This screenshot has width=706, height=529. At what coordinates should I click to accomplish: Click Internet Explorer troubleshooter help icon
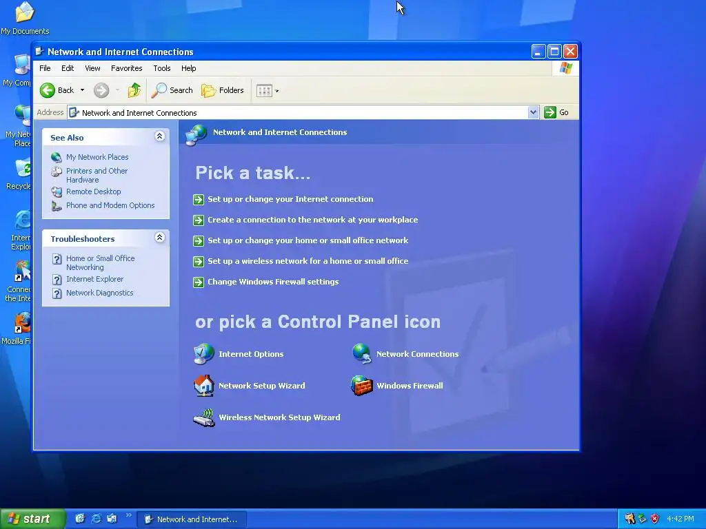point(57,280)
